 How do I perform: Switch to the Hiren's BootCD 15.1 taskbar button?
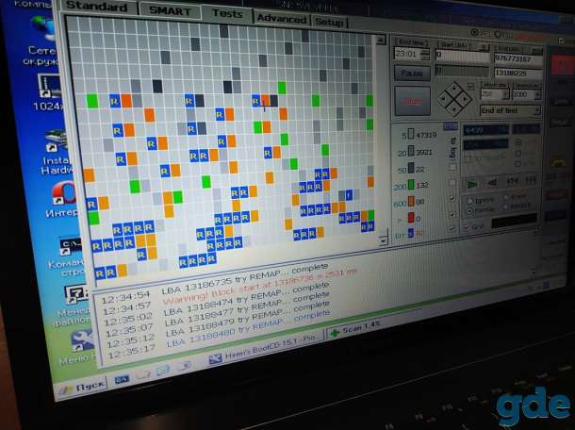(264, 349)
